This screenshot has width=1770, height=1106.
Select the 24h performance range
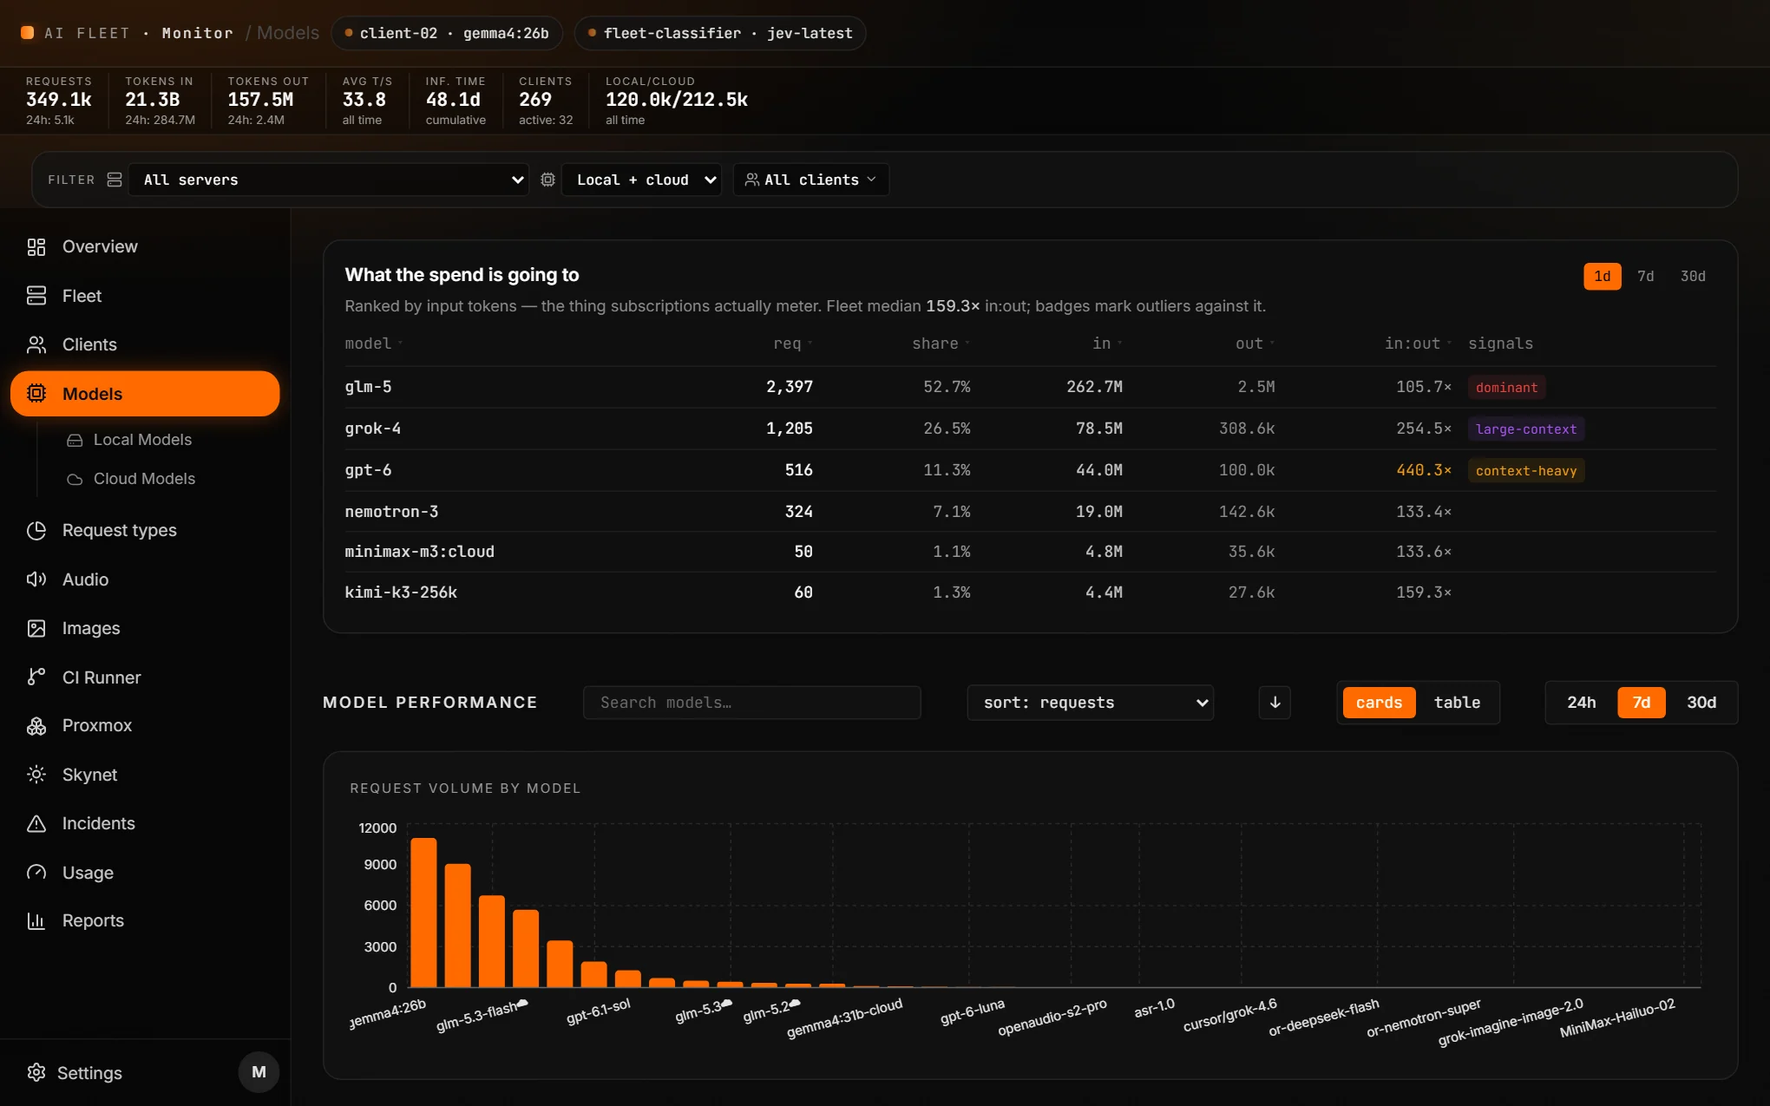[x=1581, y=703]
